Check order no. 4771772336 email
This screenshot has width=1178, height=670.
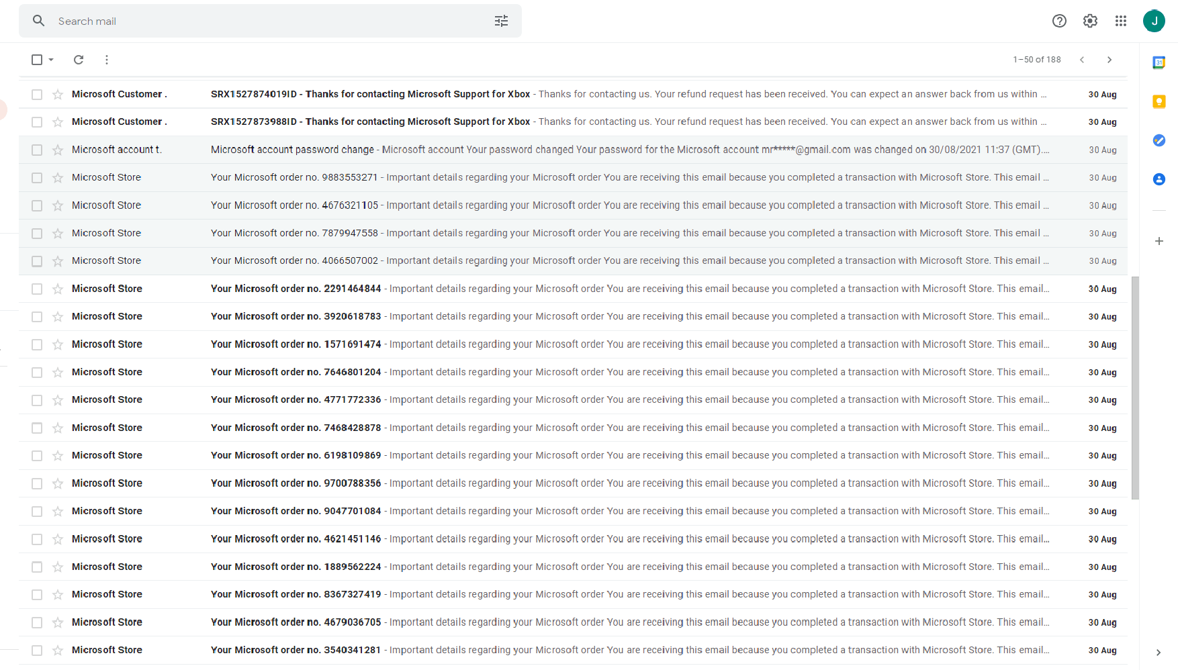37,400
